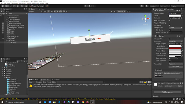The image size is (185, 104).
Task: Select the Hand tool in toolbar
Action: pyautogui.click(x=3, y=6)
